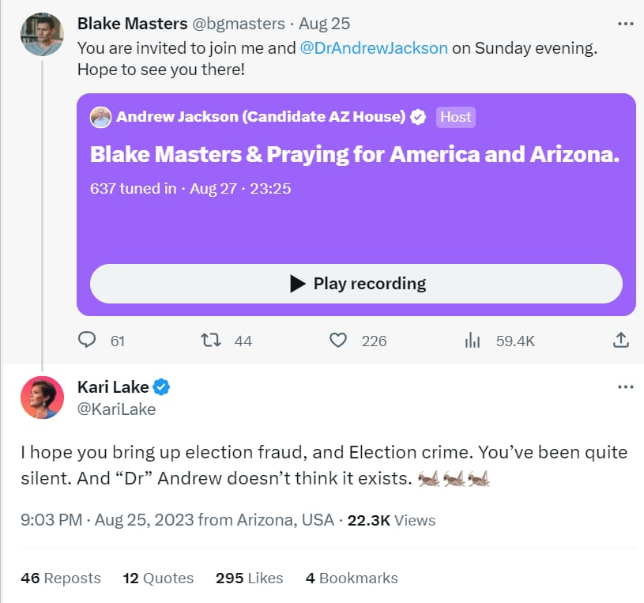The height and width of the screenshot is (603, 644).
Task: Click the verified badge next to Andrew Jackson
Action: click(419, 117)
